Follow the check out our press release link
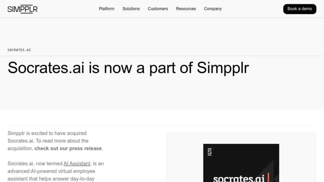The image size is (324, 182). click(x=68, y=148)
